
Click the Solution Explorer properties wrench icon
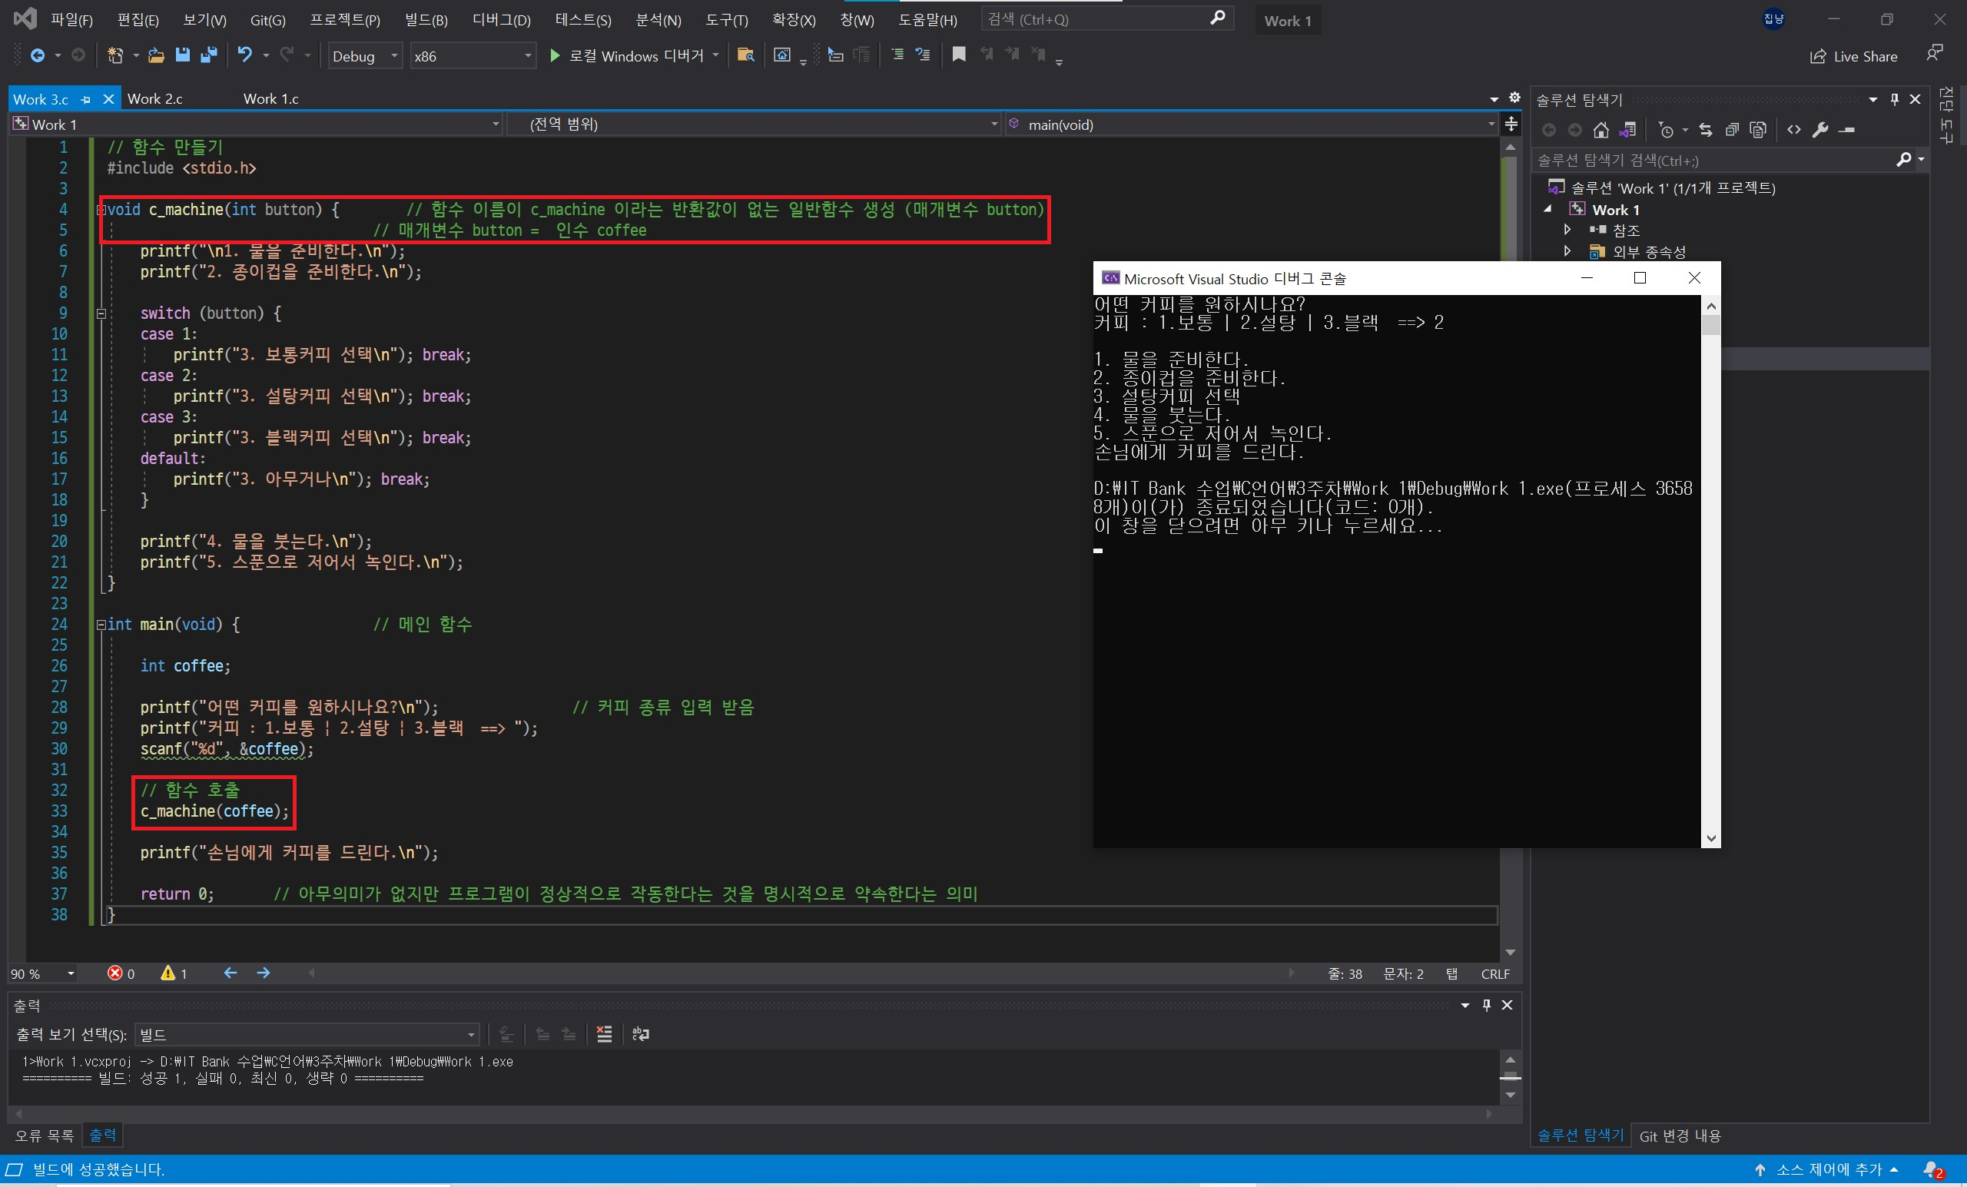tap(1819, 130)
